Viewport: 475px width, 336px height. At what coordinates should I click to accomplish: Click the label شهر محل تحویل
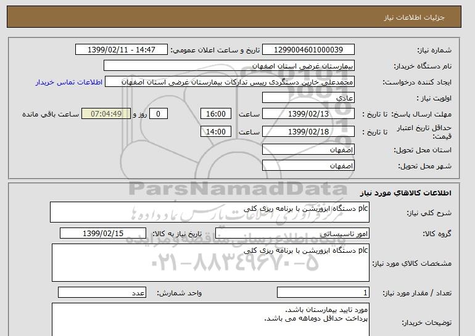point(424,166)
